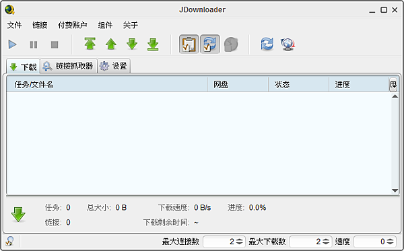The image size is (404, 251).
Task: Click the 下载剩余时间 label
Action: click(x=166, y=222)
